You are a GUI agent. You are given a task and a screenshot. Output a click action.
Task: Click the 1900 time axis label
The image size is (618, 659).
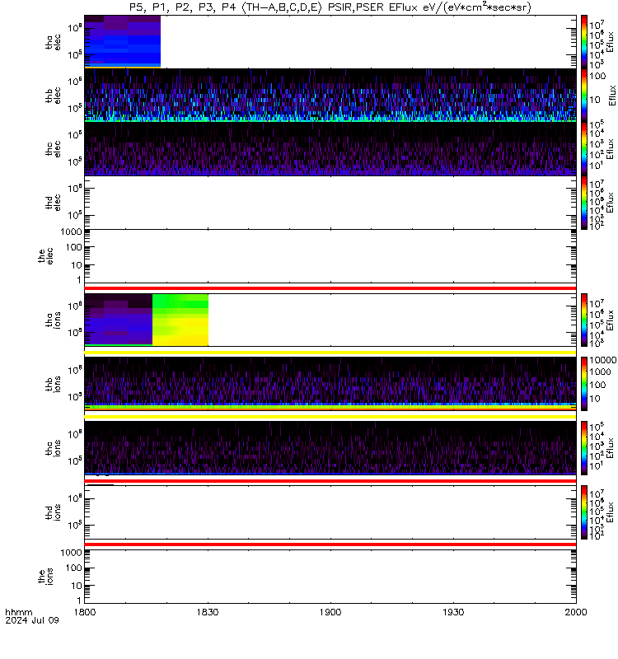(x=330, y=612)
